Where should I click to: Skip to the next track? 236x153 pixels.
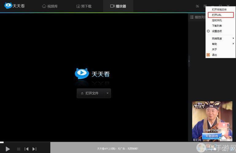click(x=34, y=149)
